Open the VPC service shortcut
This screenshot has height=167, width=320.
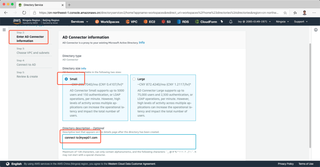click(132, 22)
